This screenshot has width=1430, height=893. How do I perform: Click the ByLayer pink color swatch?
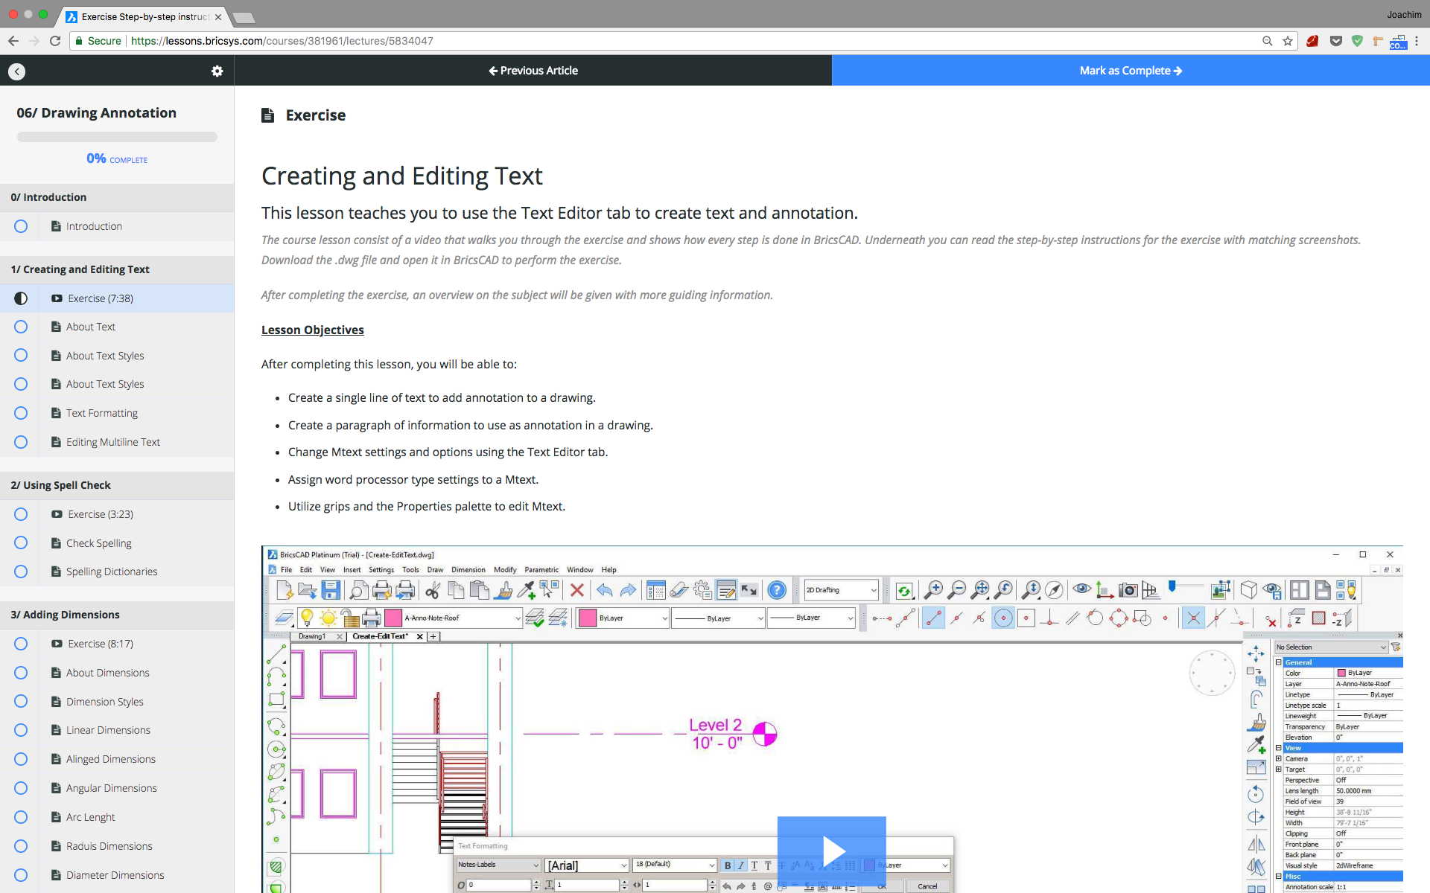(x=588, y=618)
